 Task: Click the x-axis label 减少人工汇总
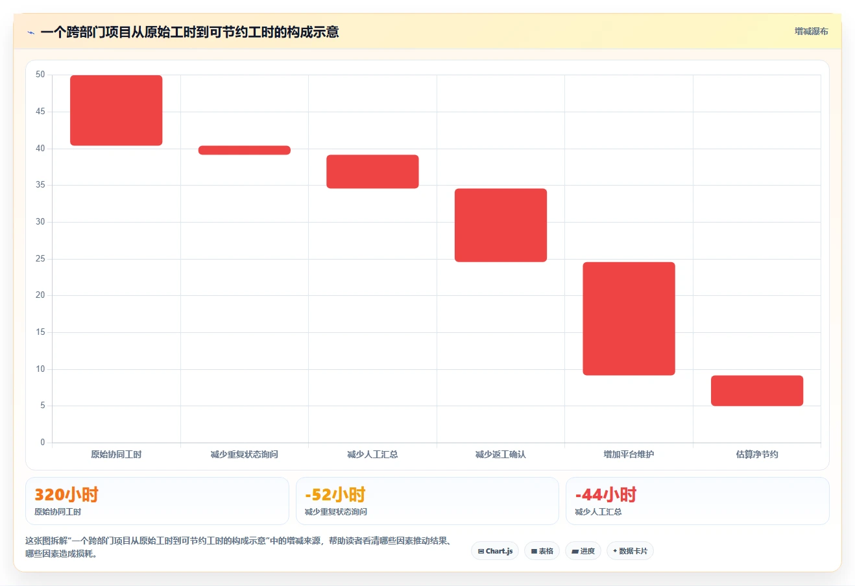coord(372,454)
